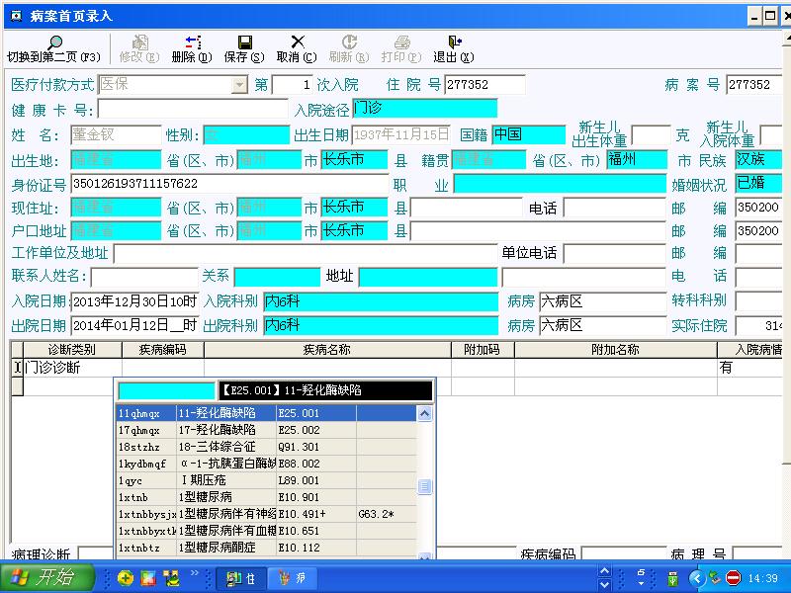Click the 工作单位及地址 input field
This screenshot has height=593, width=791.
[x=306, y=253]
